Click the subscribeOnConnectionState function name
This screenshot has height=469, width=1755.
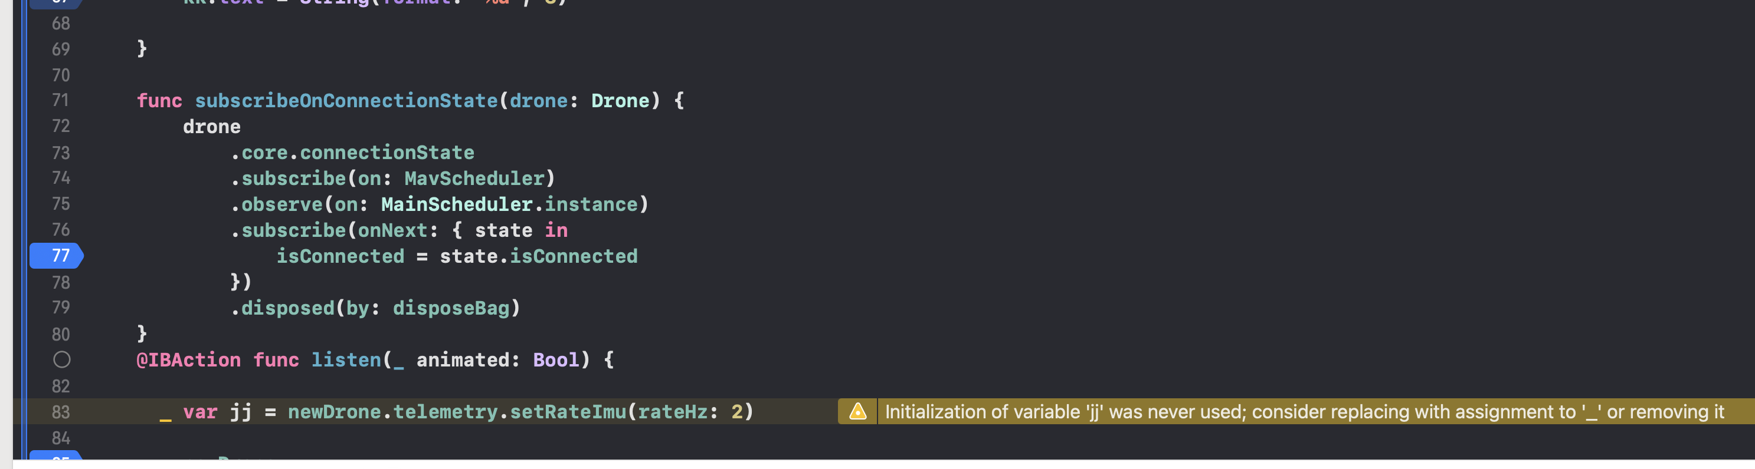click(x=346, y=101)
